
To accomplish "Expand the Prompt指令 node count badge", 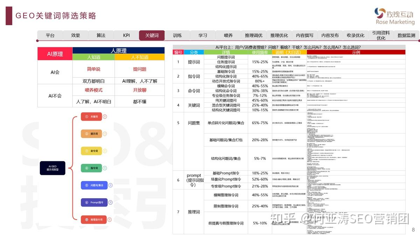I will click(x=111, y=202).
